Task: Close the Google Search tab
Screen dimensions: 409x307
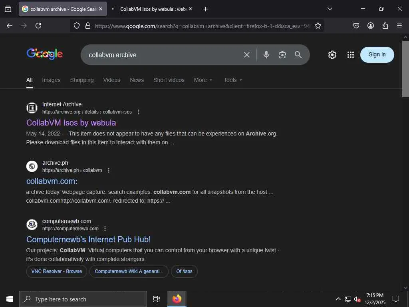Action: (101, 9)
